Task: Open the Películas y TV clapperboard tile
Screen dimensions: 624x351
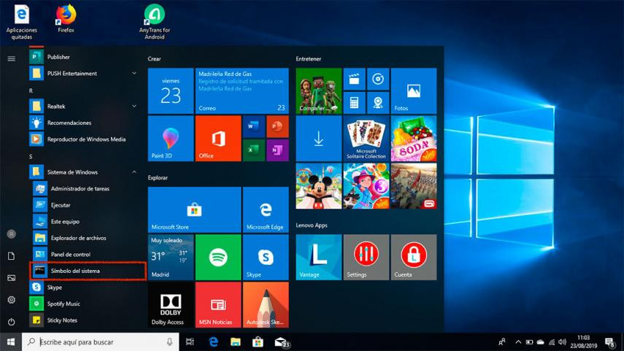Action: (354, 80)
